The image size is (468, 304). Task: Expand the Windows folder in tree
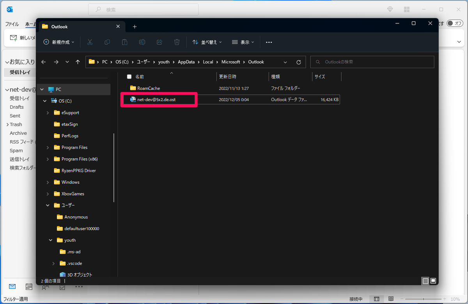[48, 182]
